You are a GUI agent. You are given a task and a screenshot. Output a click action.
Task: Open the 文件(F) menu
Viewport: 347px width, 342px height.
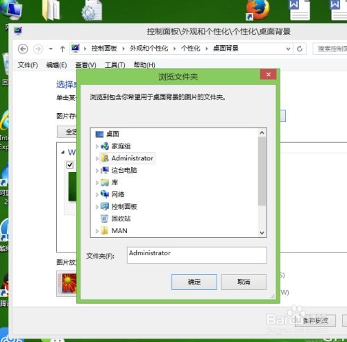(28, 65)
